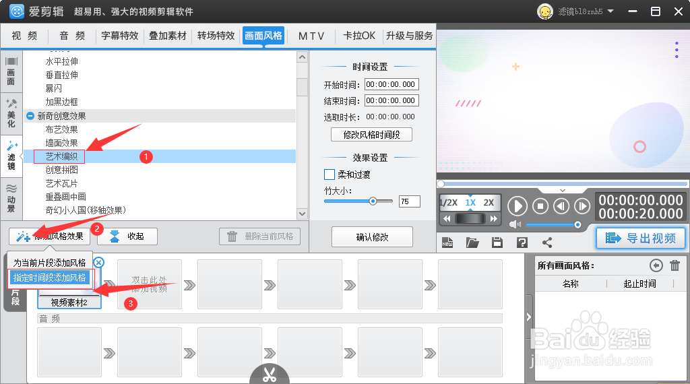Image resolution: width=690 pixels, height=384 pixels.
Task: Set playback speed to 1X
Action: (x=470, y=203)
